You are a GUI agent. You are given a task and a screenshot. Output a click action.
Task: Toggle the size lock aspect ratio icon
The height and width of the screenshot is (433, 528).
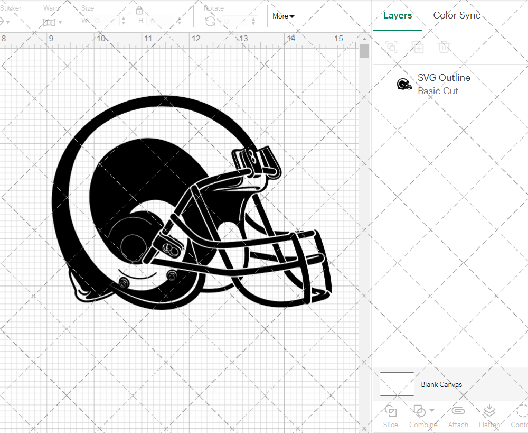[x=139, y=10]
